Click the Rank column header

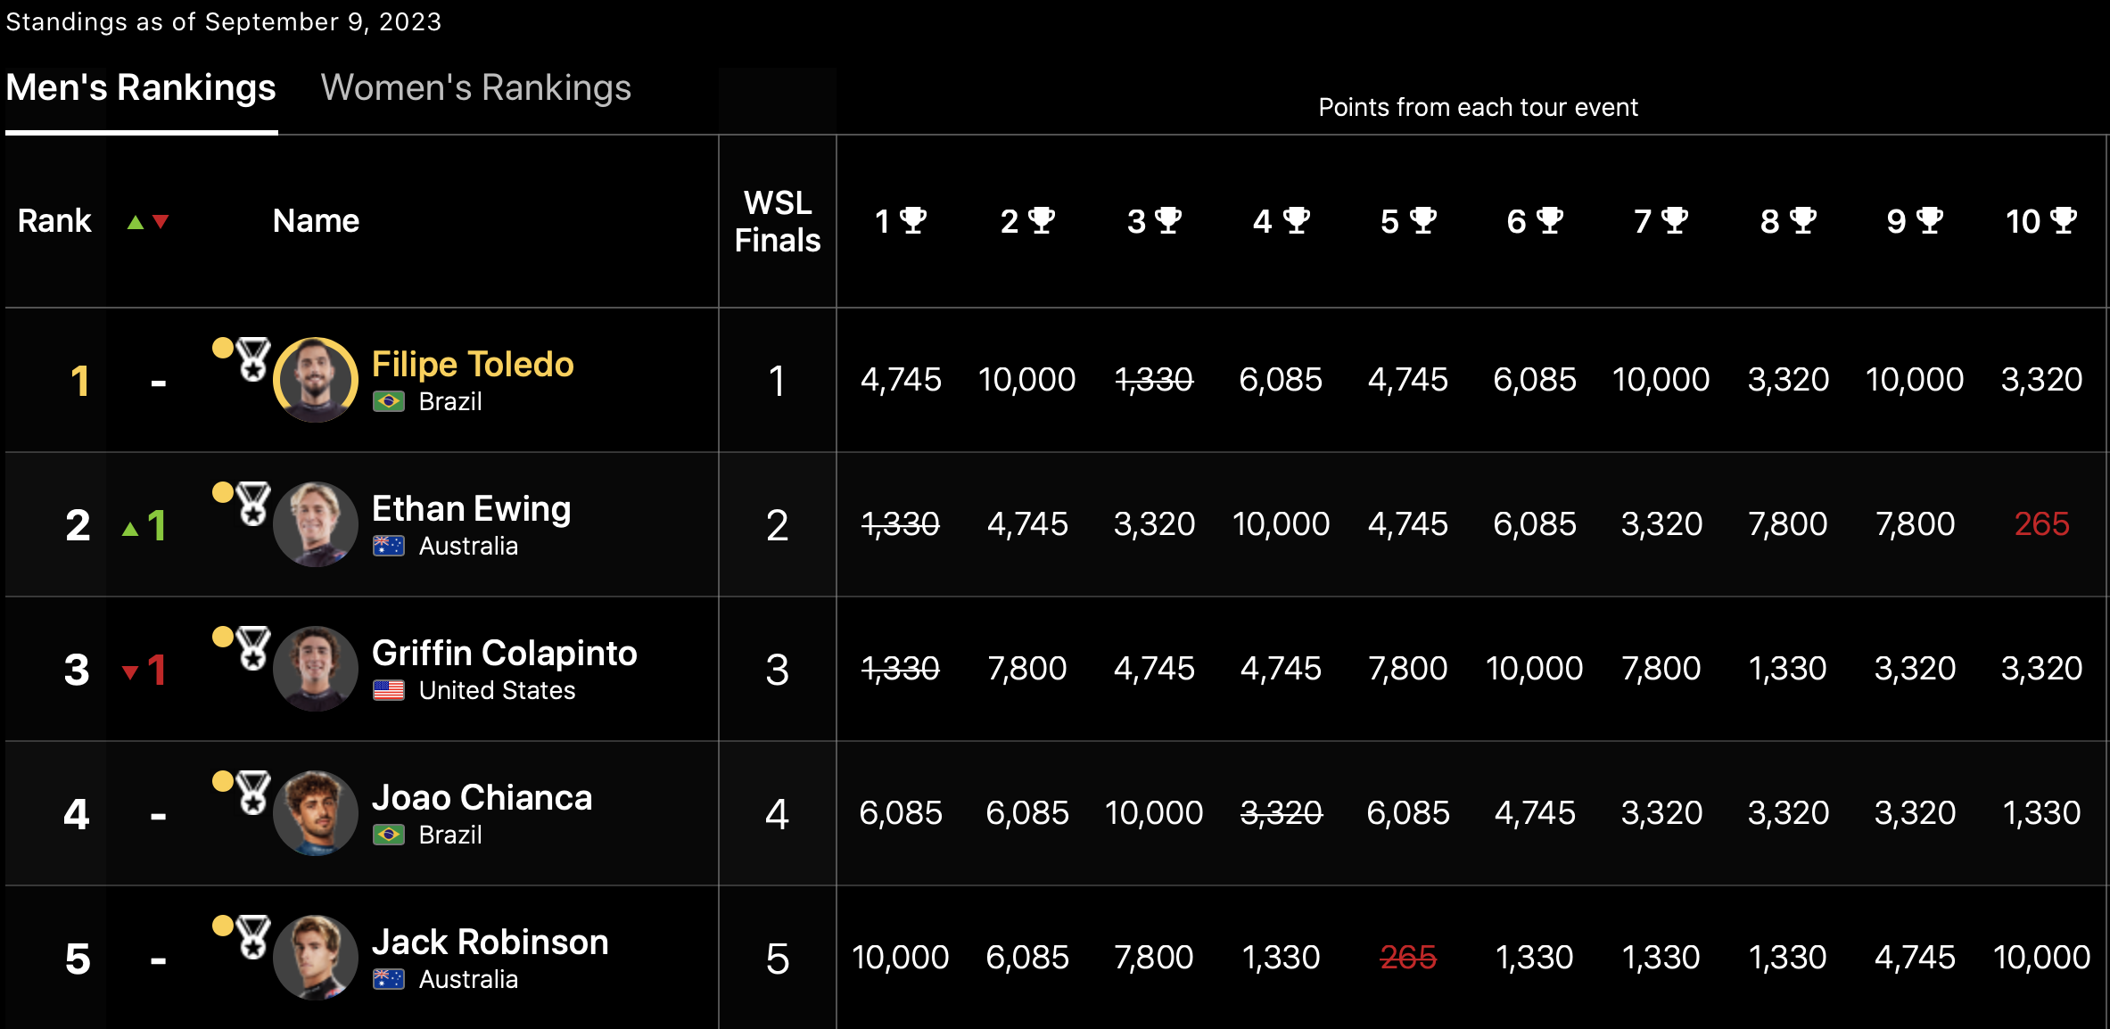coord(54,221)
